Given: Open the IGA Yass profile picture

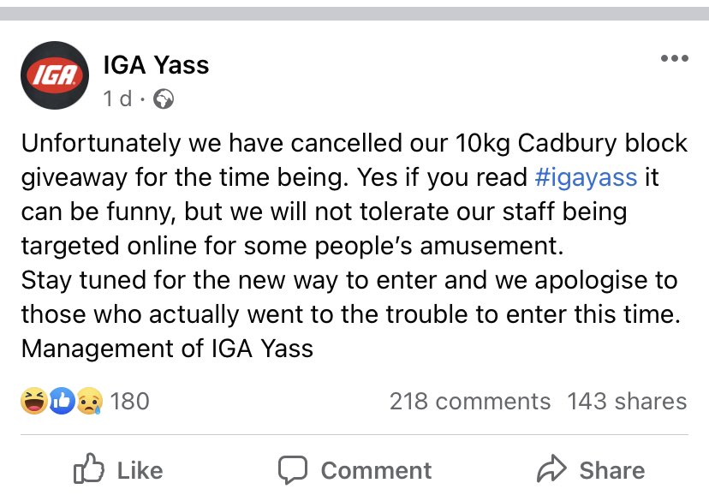Looking at the screenshot, I should [x=56, y=77].
